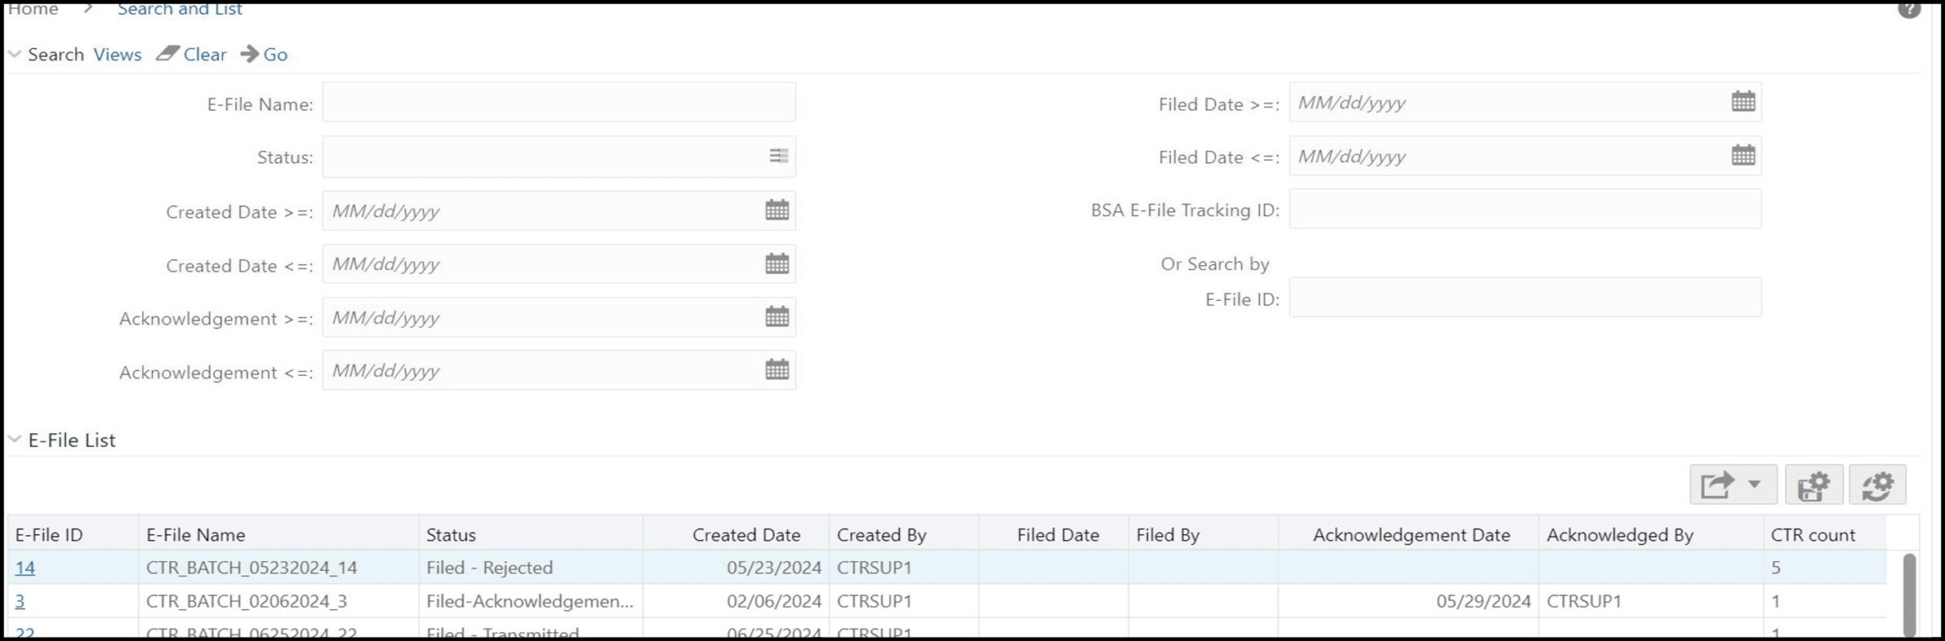Open e-file record 14 from the list
Viewport: 1945px width, 641px height.
(x=24, y=567)
